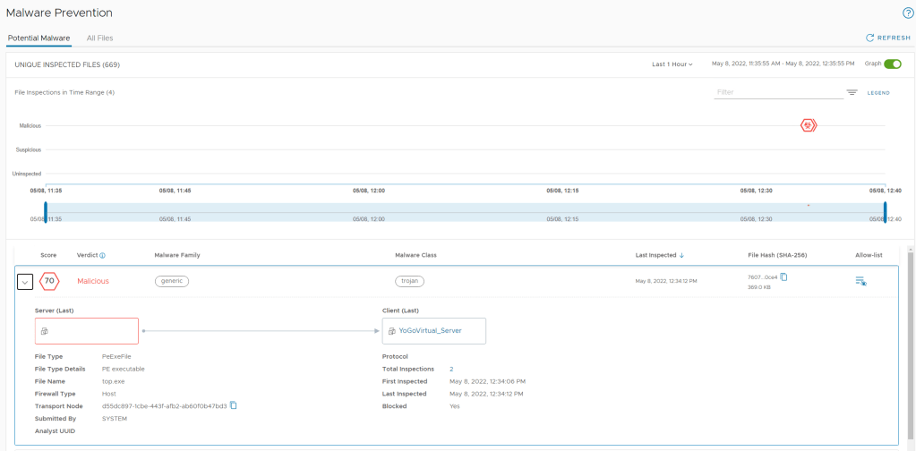The image size is (916, 451).
Task: Sort by the Last Inspected column
Action: pyautogui.click(x=660, y=255)
